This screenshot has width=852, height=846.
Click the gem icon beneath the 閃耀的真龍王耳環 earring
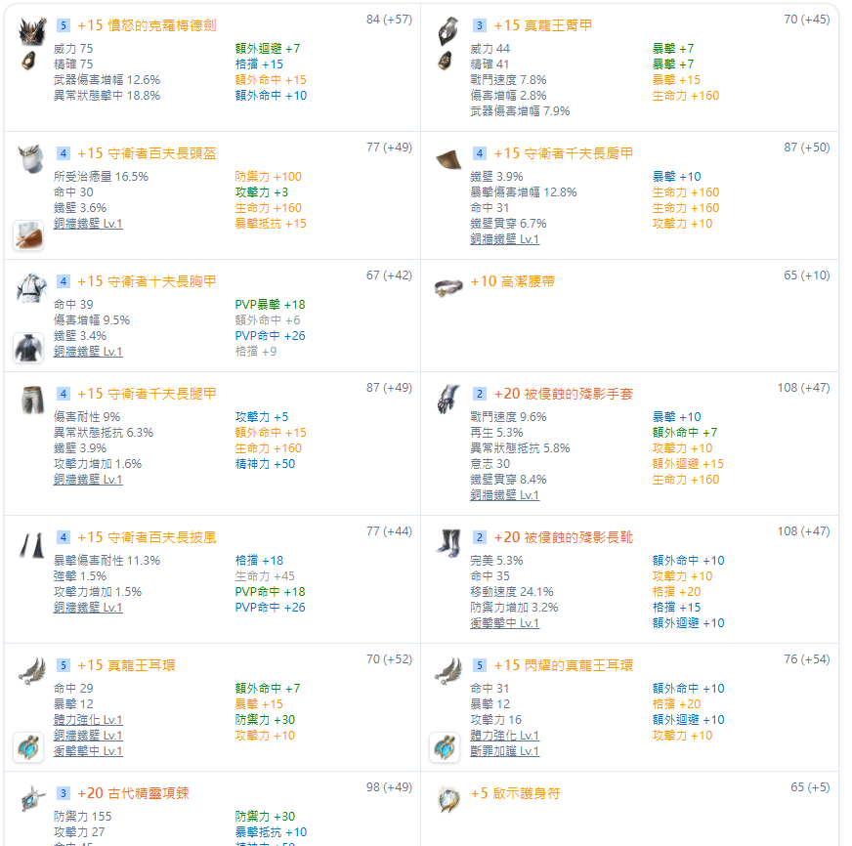click(445, 747)
